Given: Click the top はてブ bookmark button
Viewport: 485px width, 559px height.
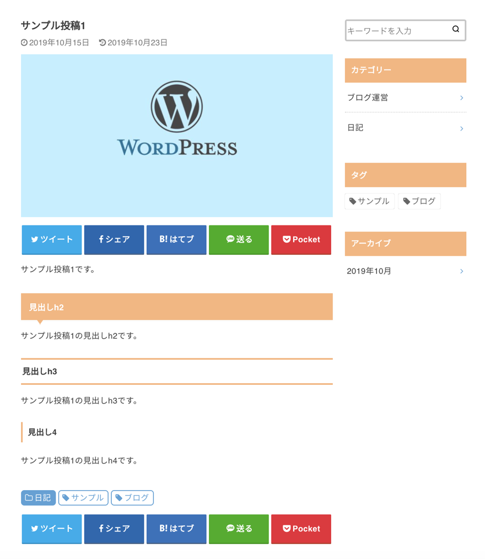Looking at the screenshot, I should (x=176, y=239).
